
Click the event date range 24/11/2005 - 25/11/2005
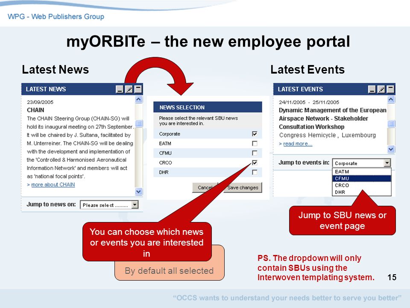pyautogui.click(x=309, y=102)
